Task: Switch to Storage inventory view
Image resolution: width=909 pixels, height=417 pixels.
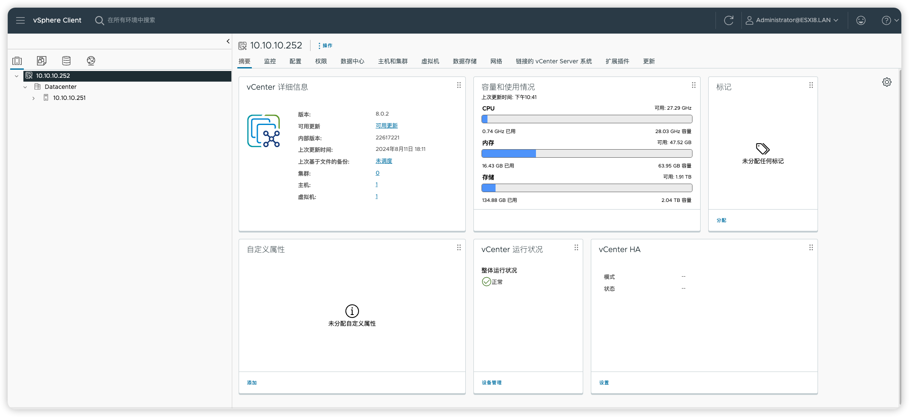Action: (x=66, y=61)
